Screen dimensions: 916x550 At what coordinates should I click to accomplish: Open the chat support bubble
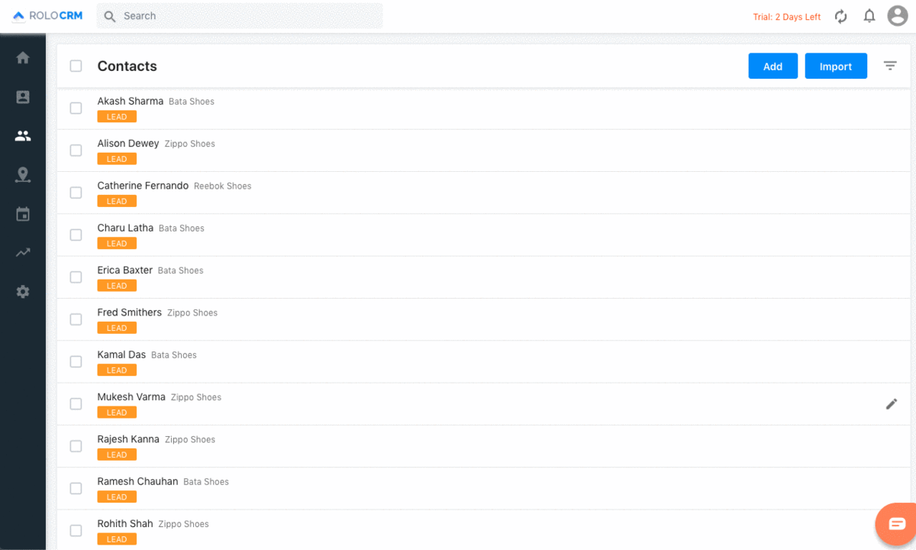pyautogui.click(x=897, y=524)
